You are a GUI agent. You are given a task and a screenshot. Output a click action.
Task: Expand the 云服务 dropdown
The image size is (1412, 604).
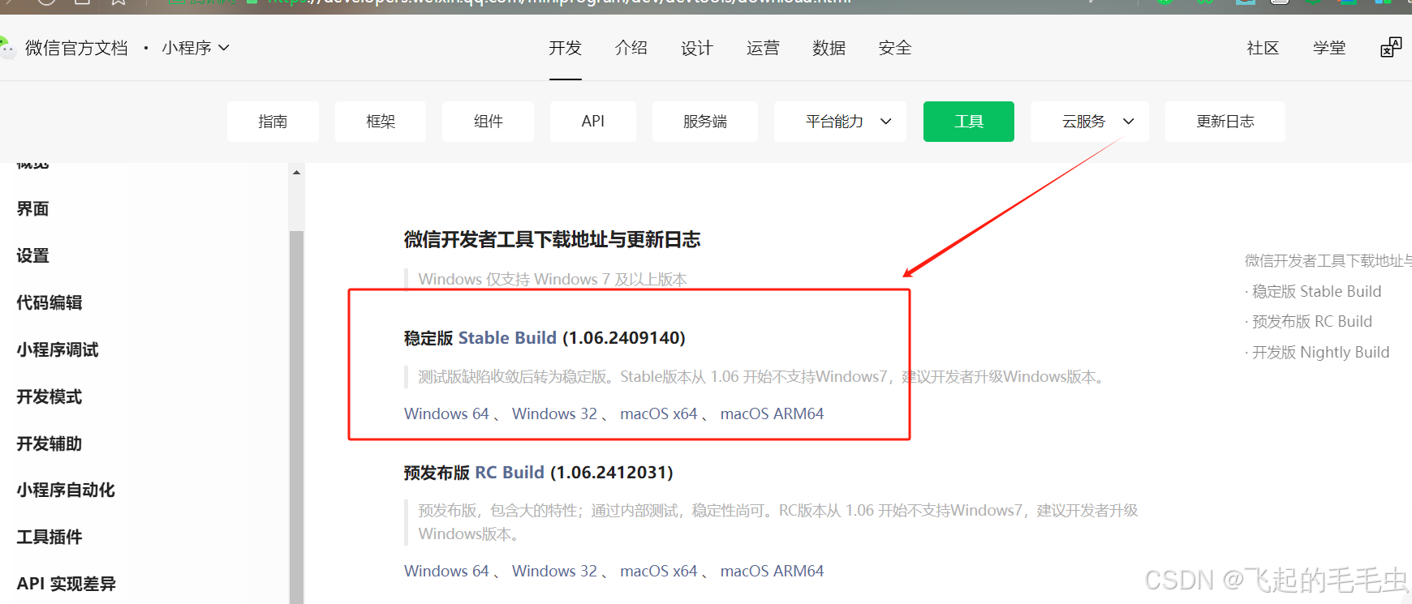pyautogui.click(x=1090, y=122)
